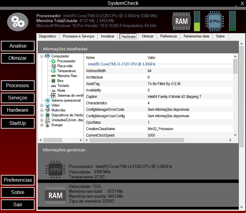This screenshot has height=213, width=246.
Task: Click the Video monitor icon
Action: tap(47, 105)
